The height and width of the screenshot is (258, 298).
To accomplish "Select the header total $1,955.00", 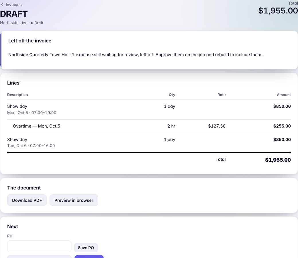I will point(278,10).
